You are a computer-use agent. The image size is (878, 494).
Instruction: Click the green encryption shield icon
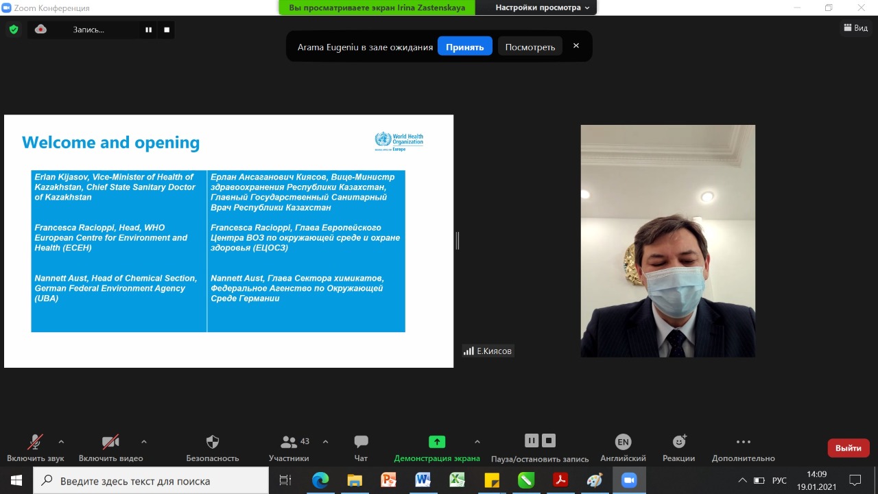[13, 30]
